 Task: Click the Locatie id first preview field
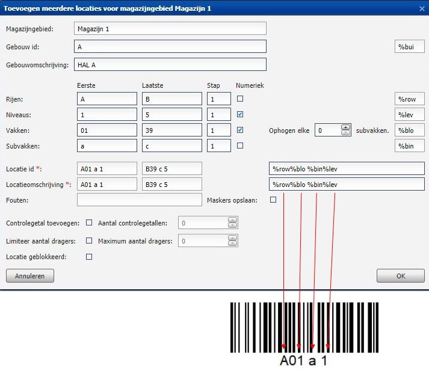(107, 169)
